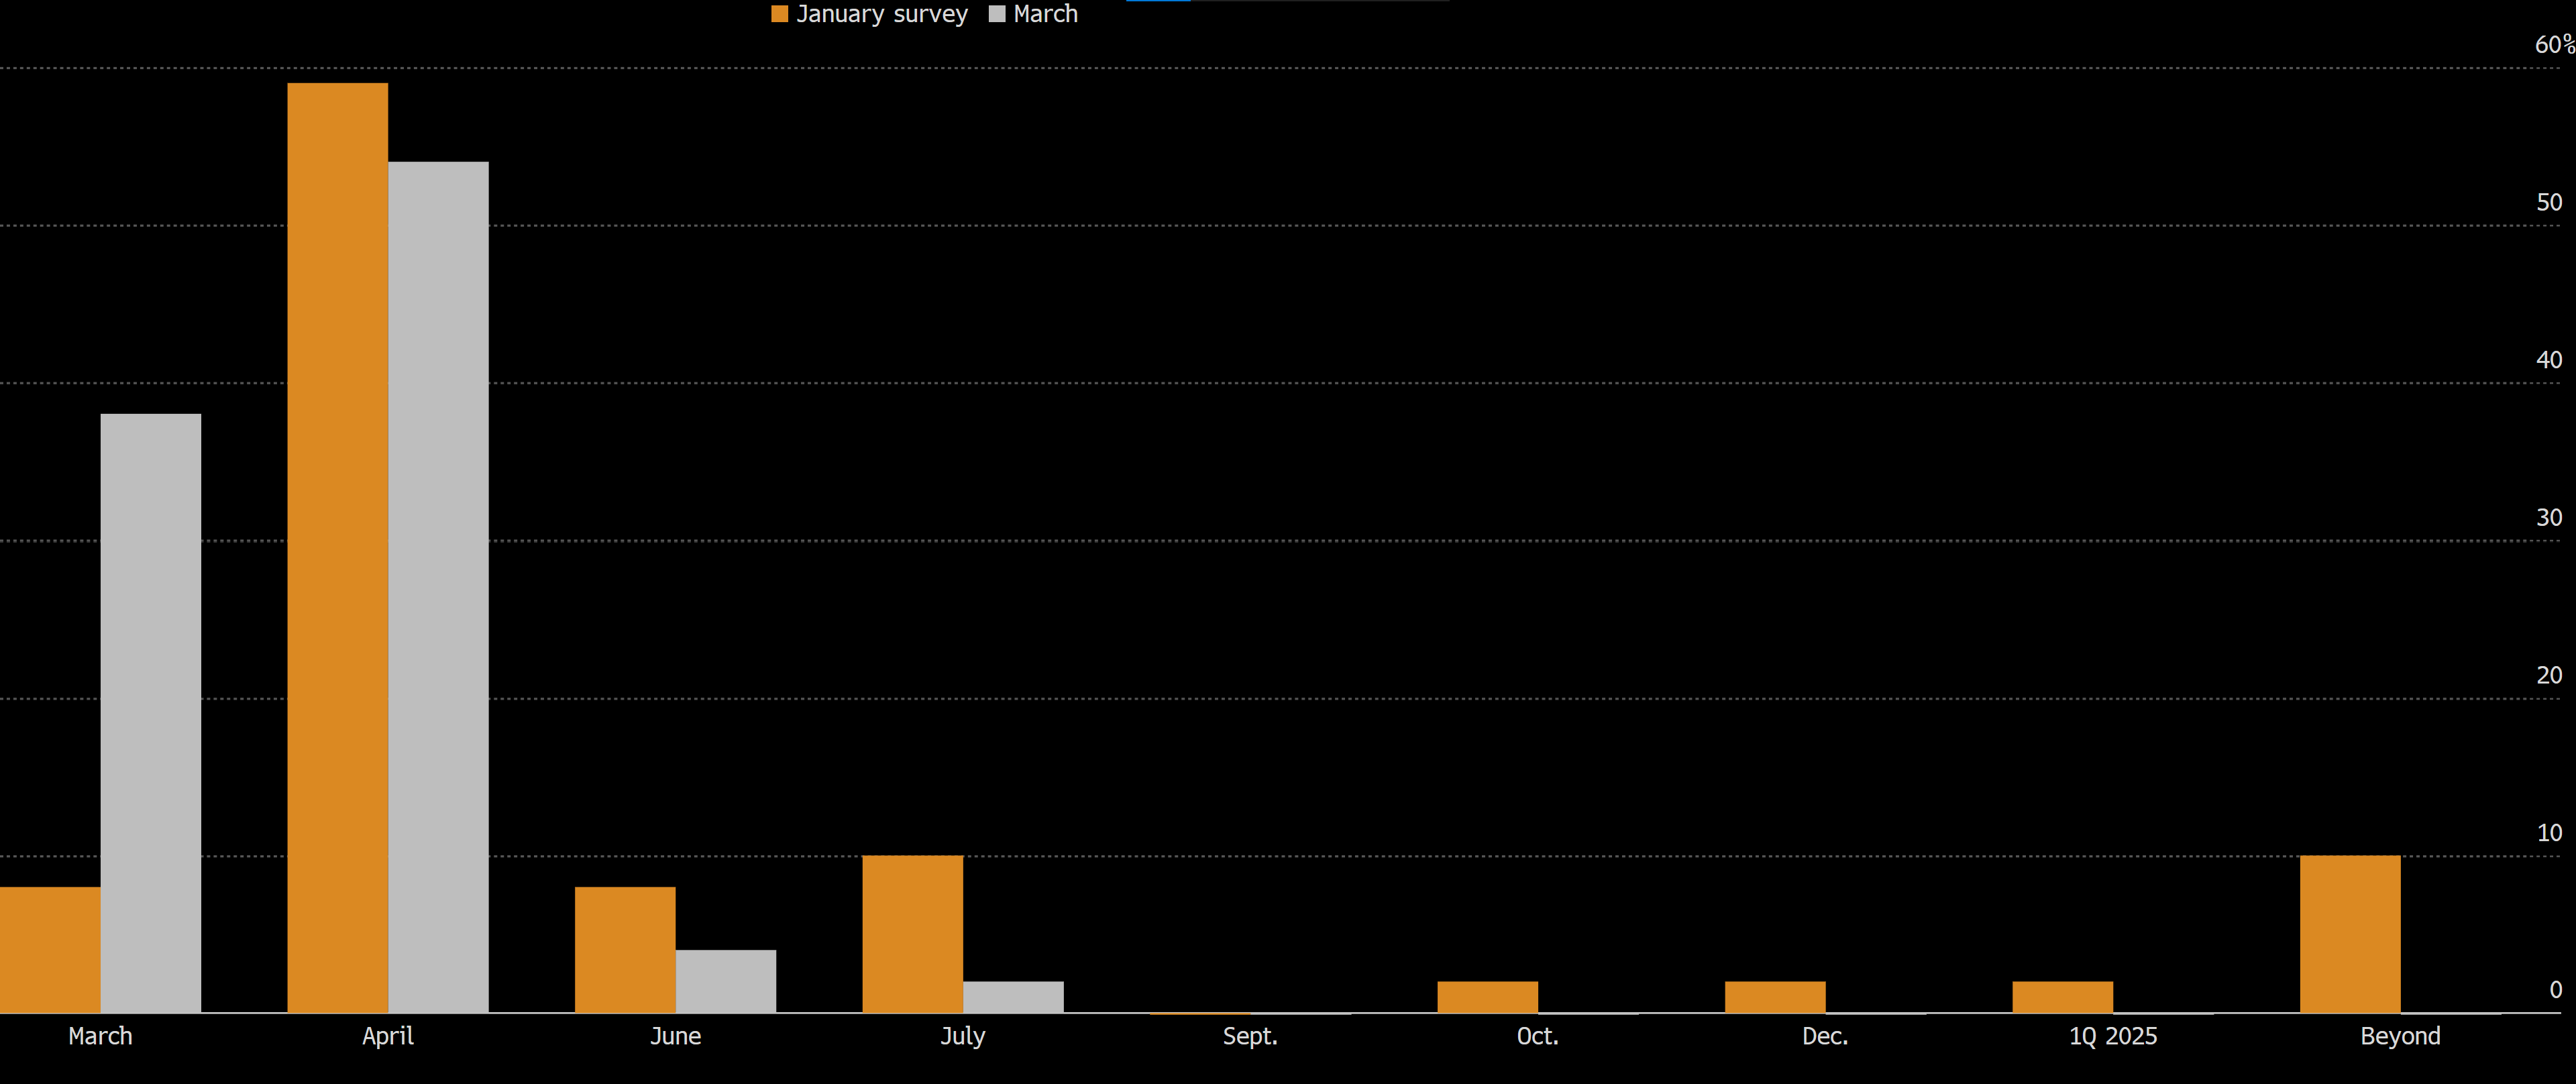Click the orange March bar at left edge
2576x1084 pixels.
click(50, 949)
